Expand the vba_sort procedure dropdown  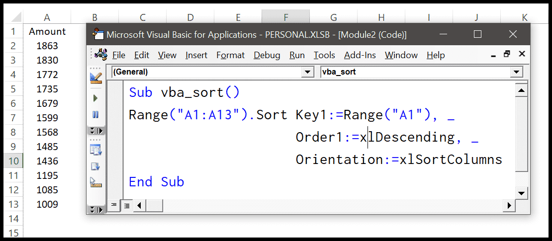click(517, 72)
